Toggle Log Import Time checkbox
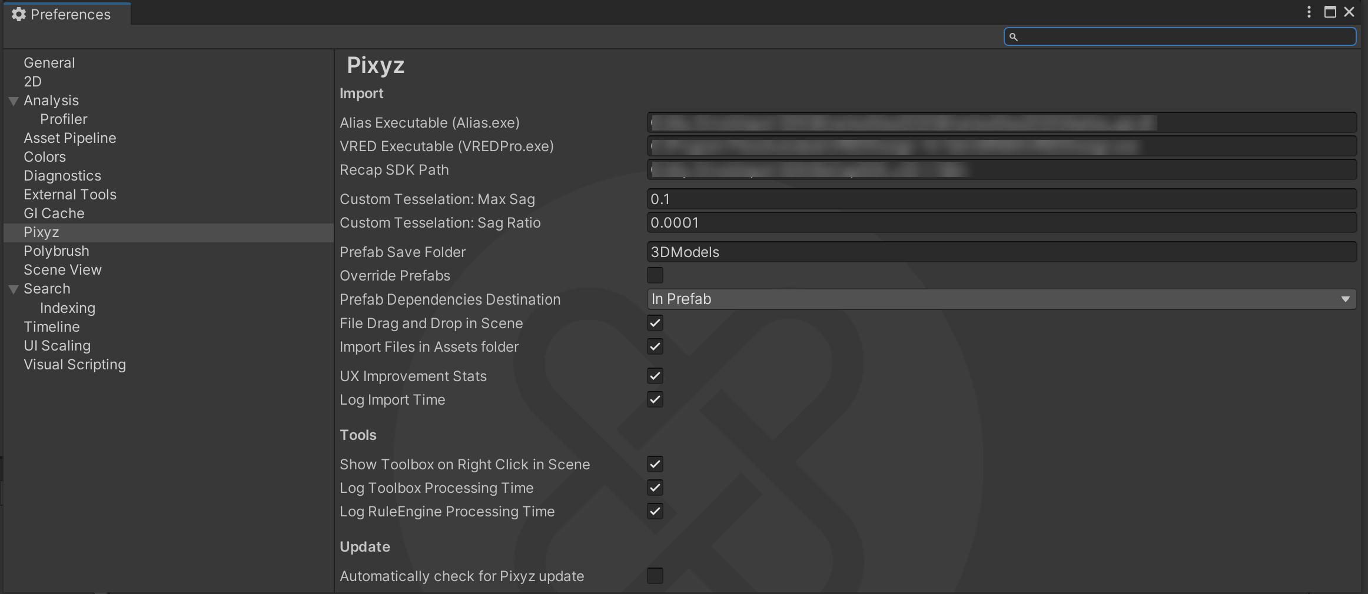 tap(655, 399)
